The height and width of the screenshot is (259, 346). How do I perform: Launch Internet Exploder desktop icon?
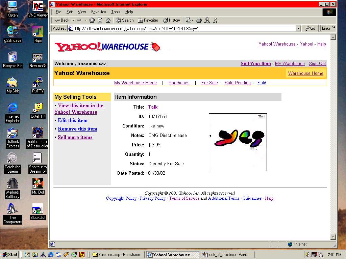tap(13, 112)
